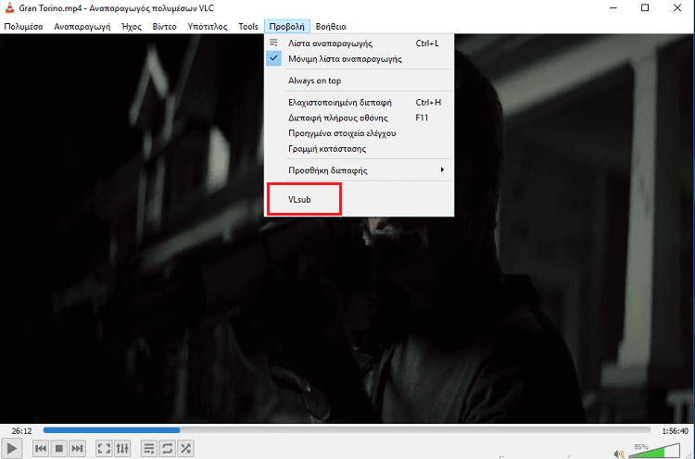Close the VLC window

point(677,7)
